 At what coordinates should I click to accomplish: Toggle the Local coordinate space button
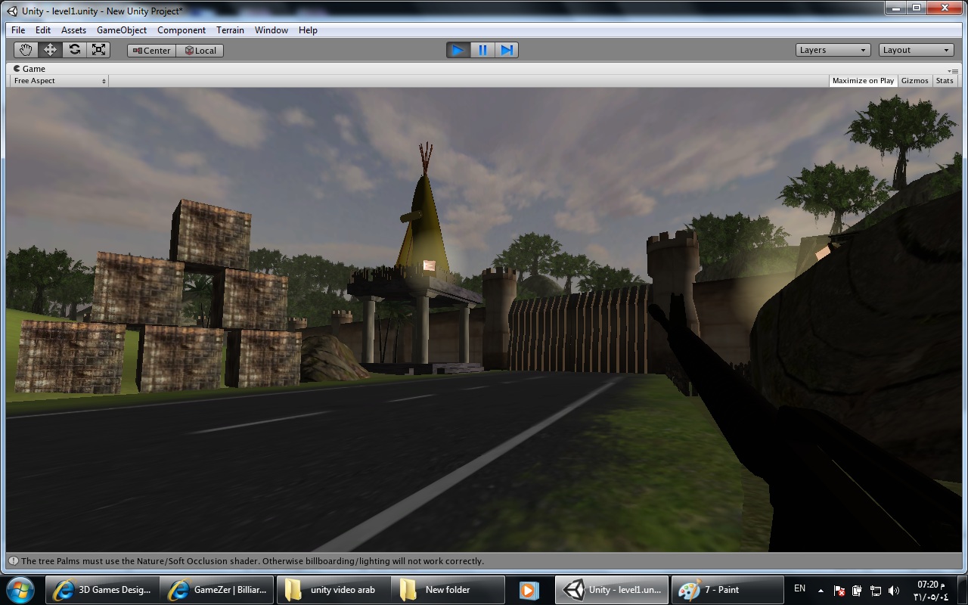[x=200, y=51]
